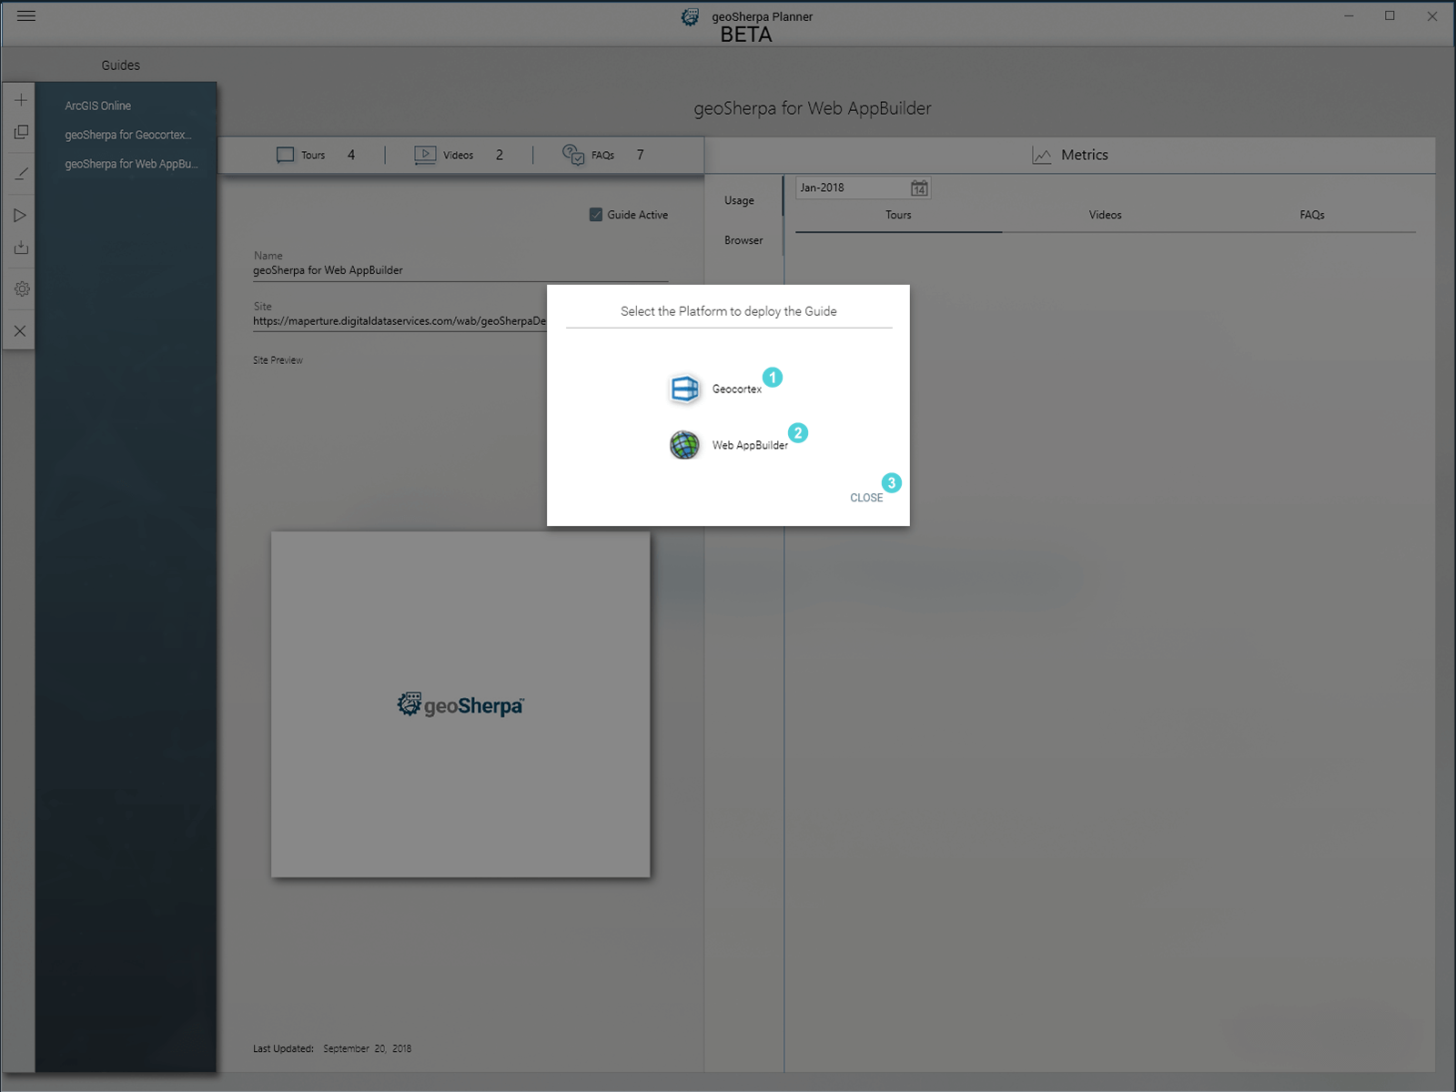The height and width of the screenshot is (1092, 1456).
Task: Click the Videos play icon
Action: click(x=425, y=156)
